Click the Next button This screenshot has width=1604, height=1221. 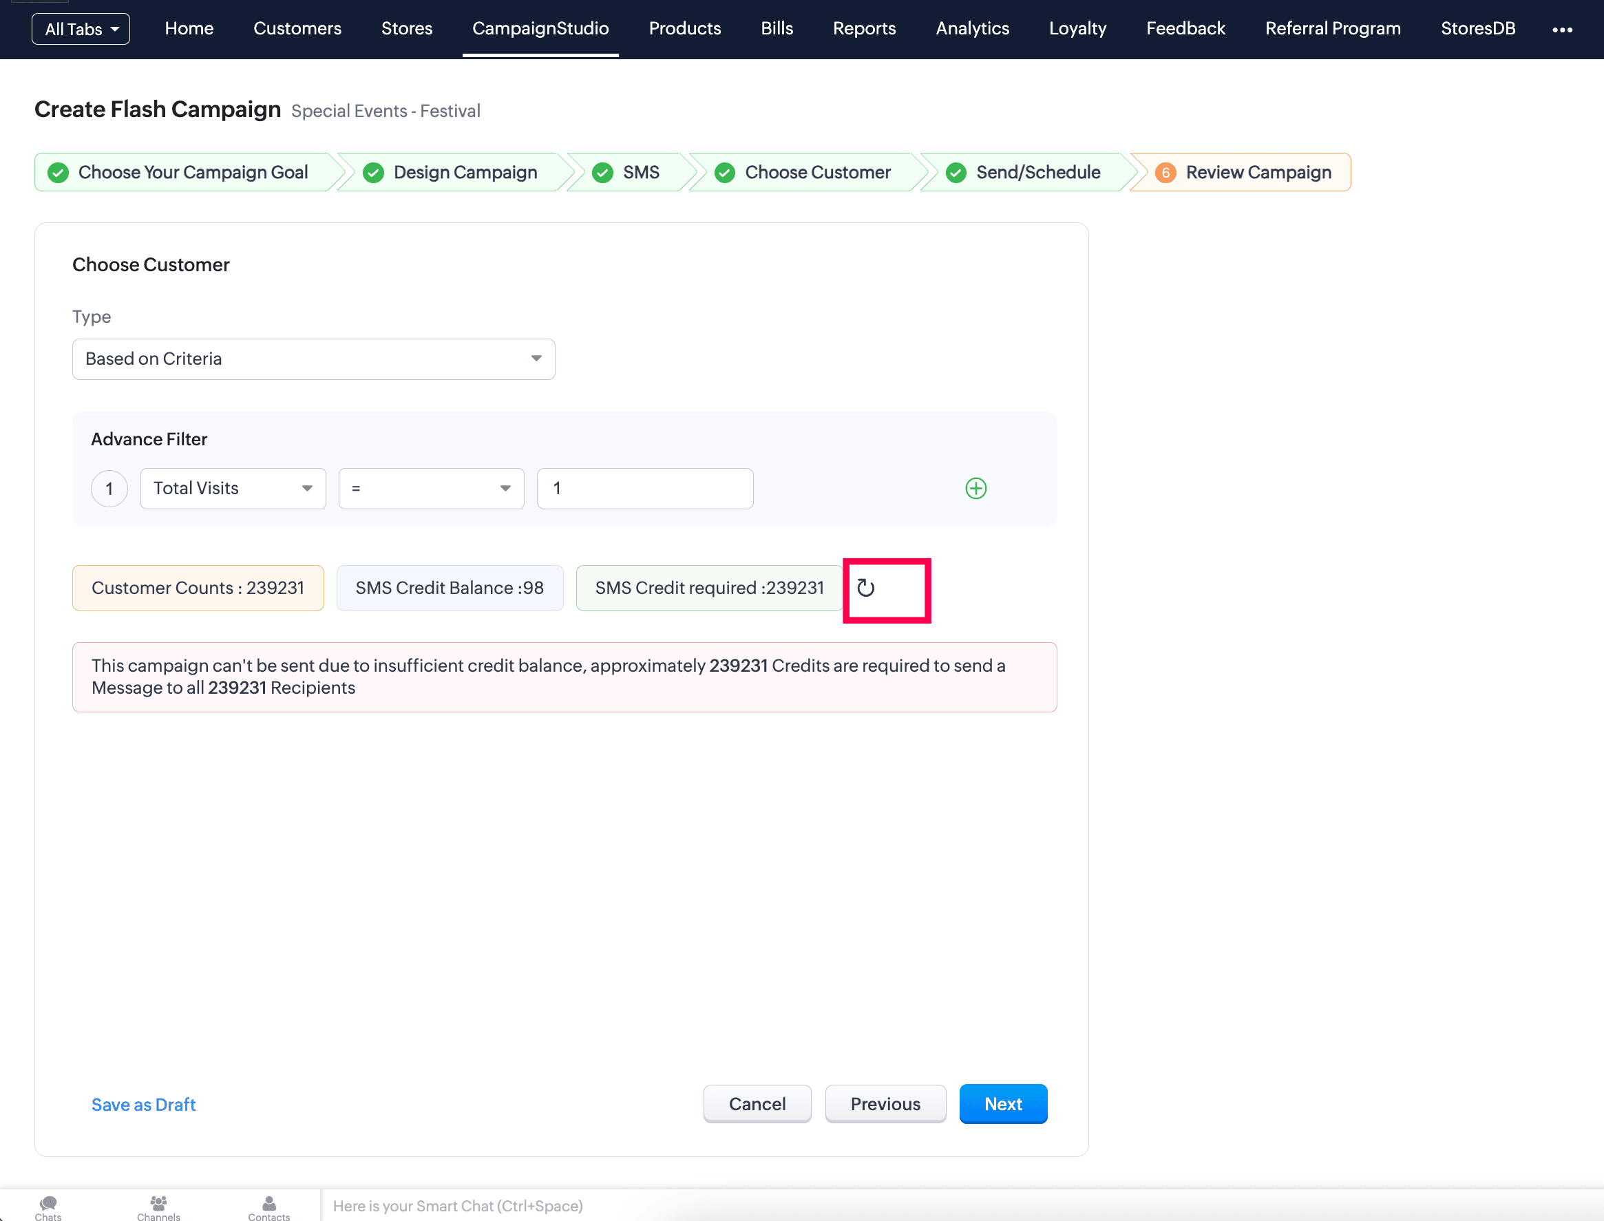point(1003,1104)
